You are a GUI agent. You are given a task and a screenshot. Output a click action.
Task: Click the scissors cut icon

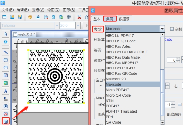click(x=79, y=17)
